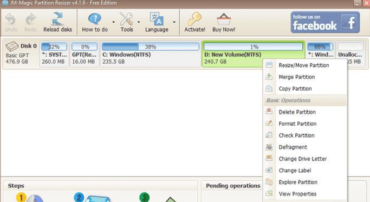Screen dimensions: 370x202
Task: Click the Tools wrench icon
Action: pyautogui.click(x=126, y=19)
